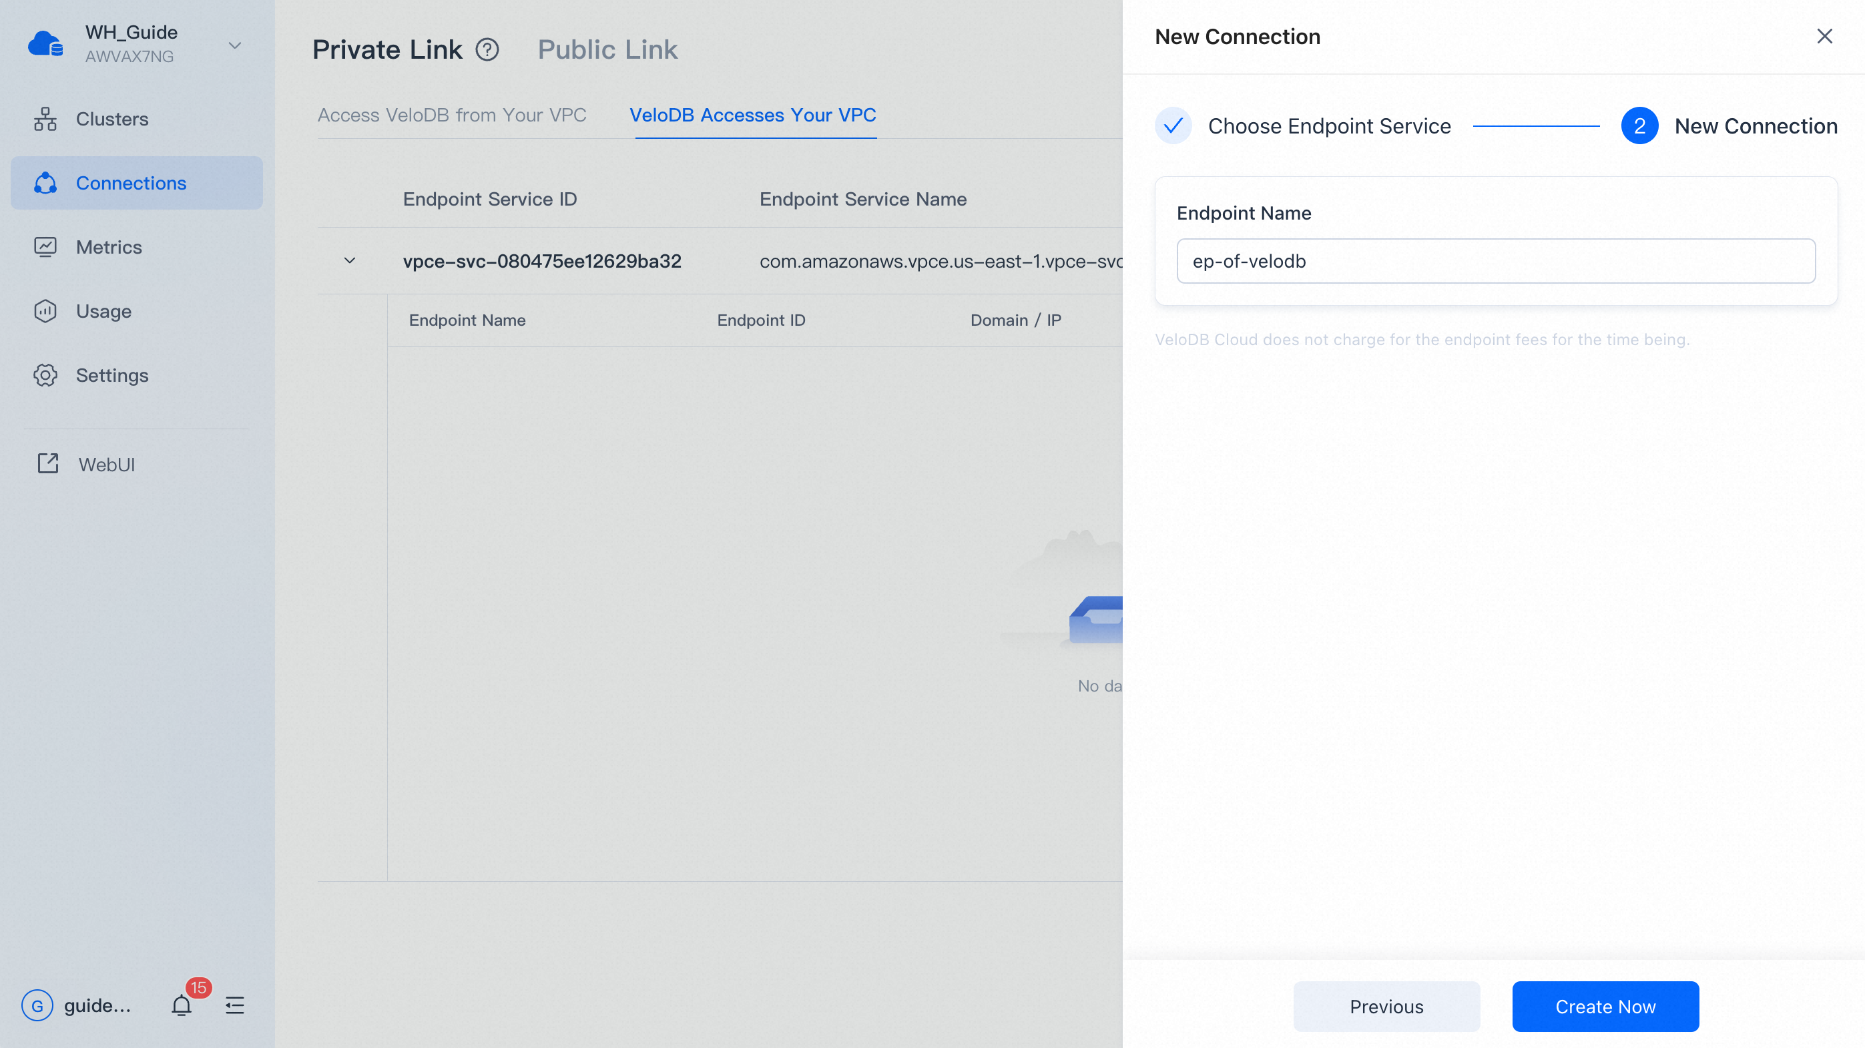Screen dimensions: 1865x1048
Task: Open the Usage page
Action: tap(103, 311)
